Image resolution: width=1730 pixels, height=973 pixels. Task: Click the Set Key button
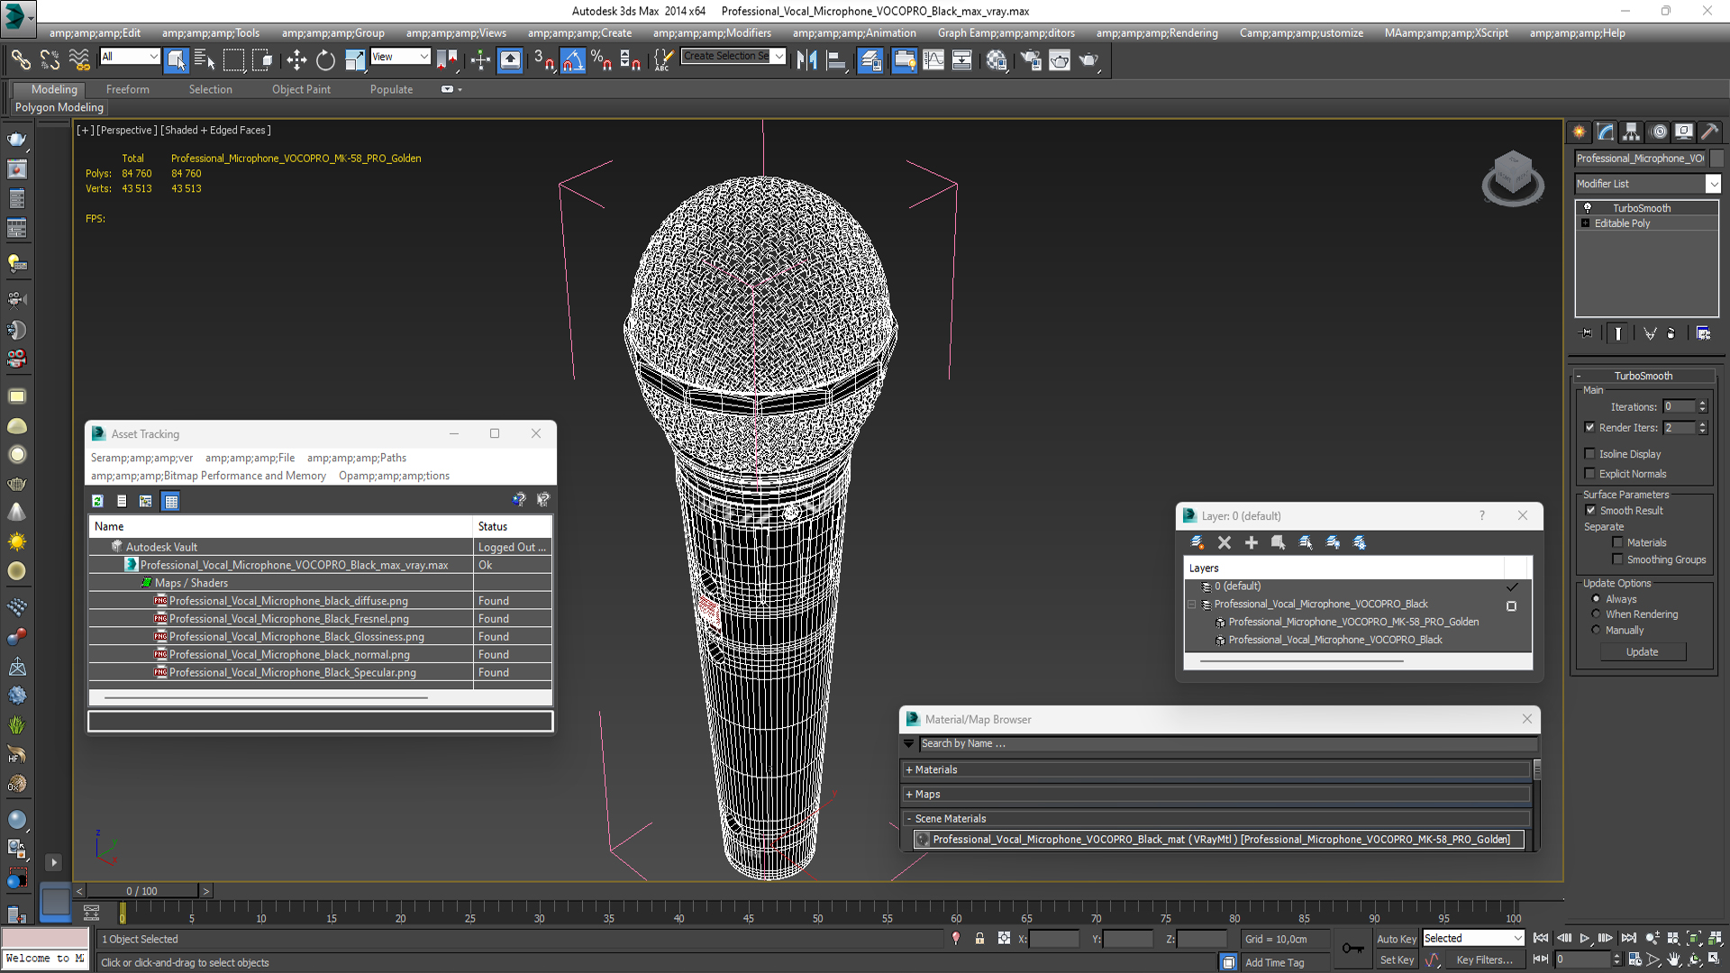[x=1397, y=960]
